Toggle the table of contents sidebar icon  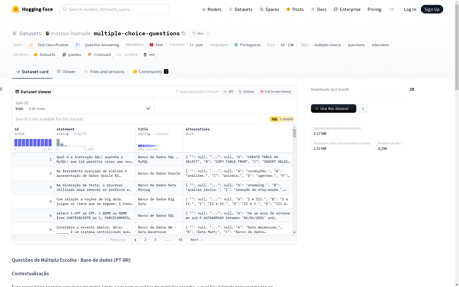click(x=1, y=89)
